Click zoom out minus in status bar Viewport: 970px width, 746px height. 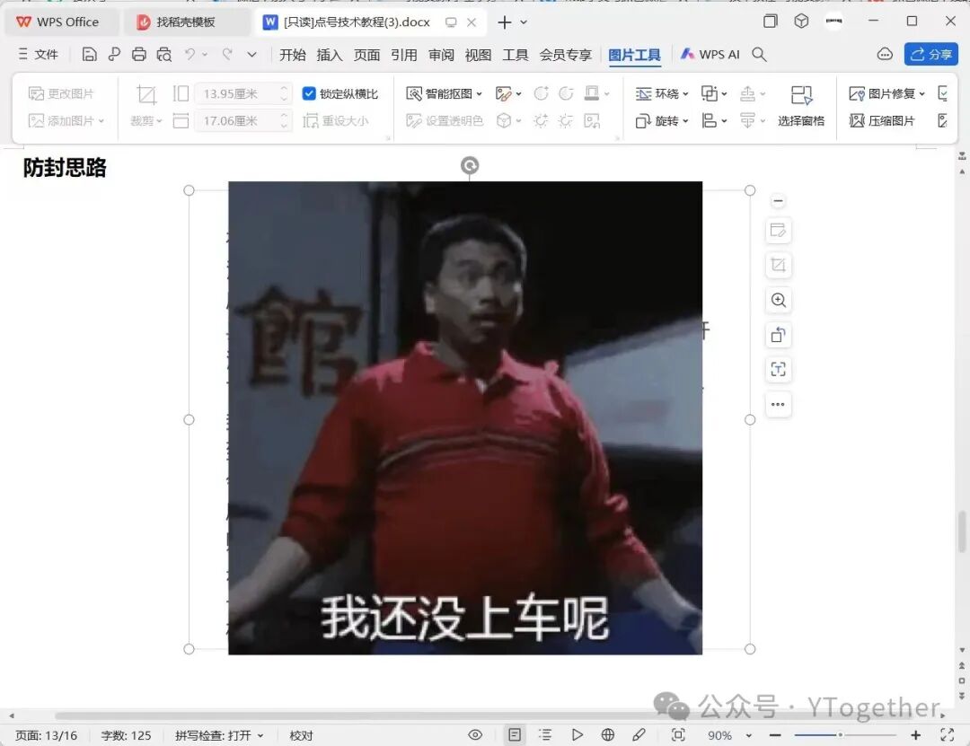click(774, 735)
